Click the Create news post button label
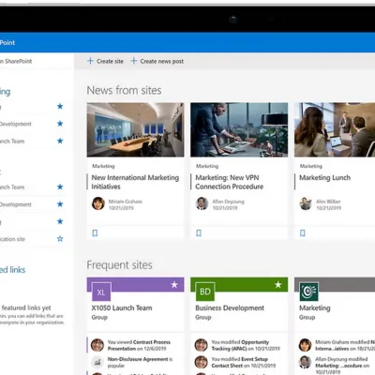This screenshot has height=375, width=375. (x=162, y=61)
